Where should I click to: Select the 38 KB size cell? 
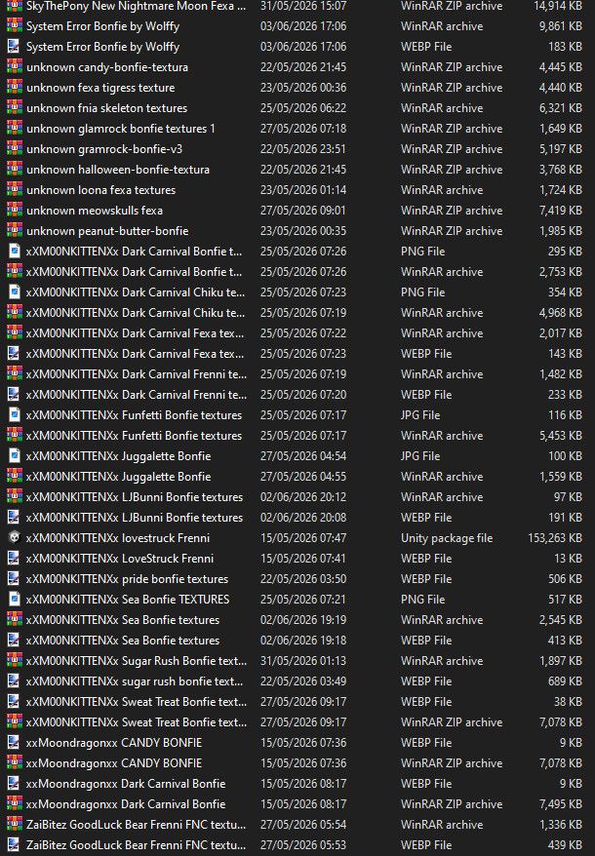568,702
